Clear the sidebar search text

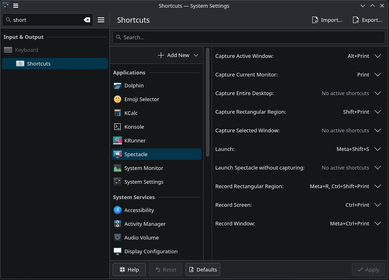(87, 20)
